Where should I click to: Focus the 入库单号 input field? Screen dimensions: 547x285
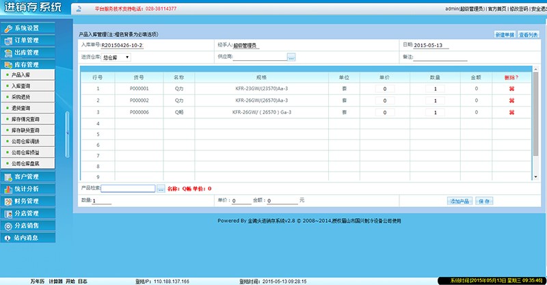(x=122, y=45)
